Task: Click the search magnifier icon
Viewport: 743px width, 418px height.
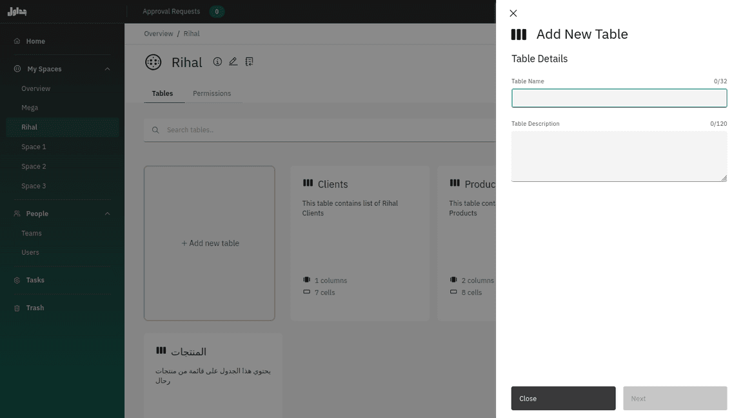Action: [x=155, y=130]
